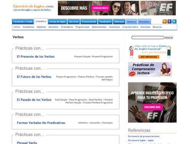
Task: Click the Curso de Inglés Funcional text
Action: click(x=151, y=47)
